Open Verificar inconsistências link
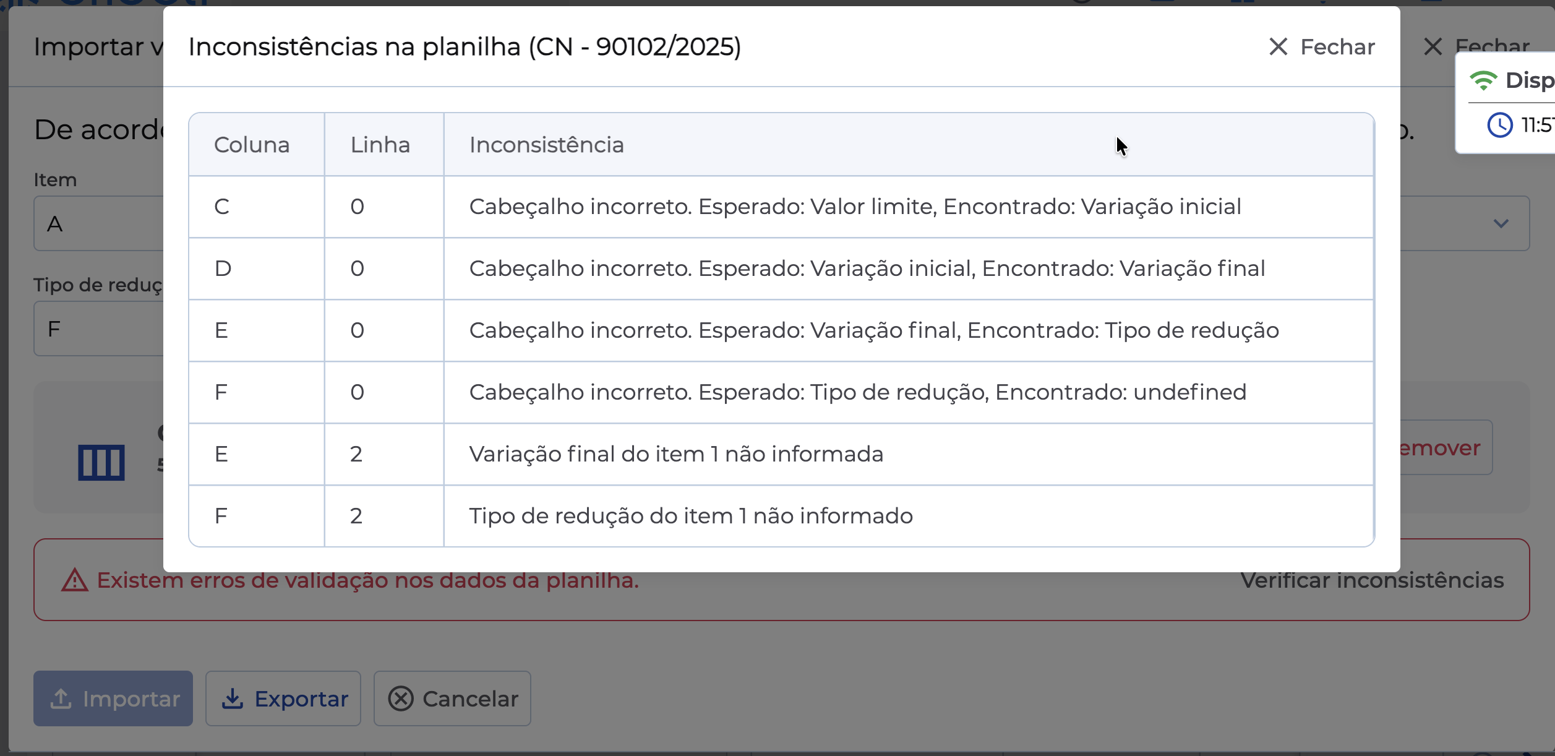1555x756 pixels. point(1372,580)
